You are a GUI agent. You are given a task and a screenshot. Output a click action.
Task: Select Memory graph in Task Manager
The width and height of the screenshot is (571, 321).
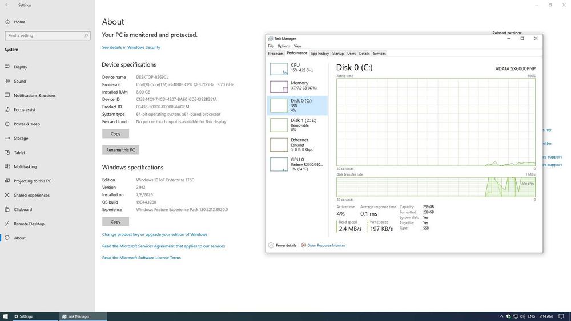[297, 86]
